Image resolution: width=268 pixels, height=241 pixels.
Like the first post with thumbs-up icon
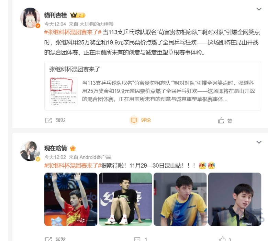pos(221,120)
